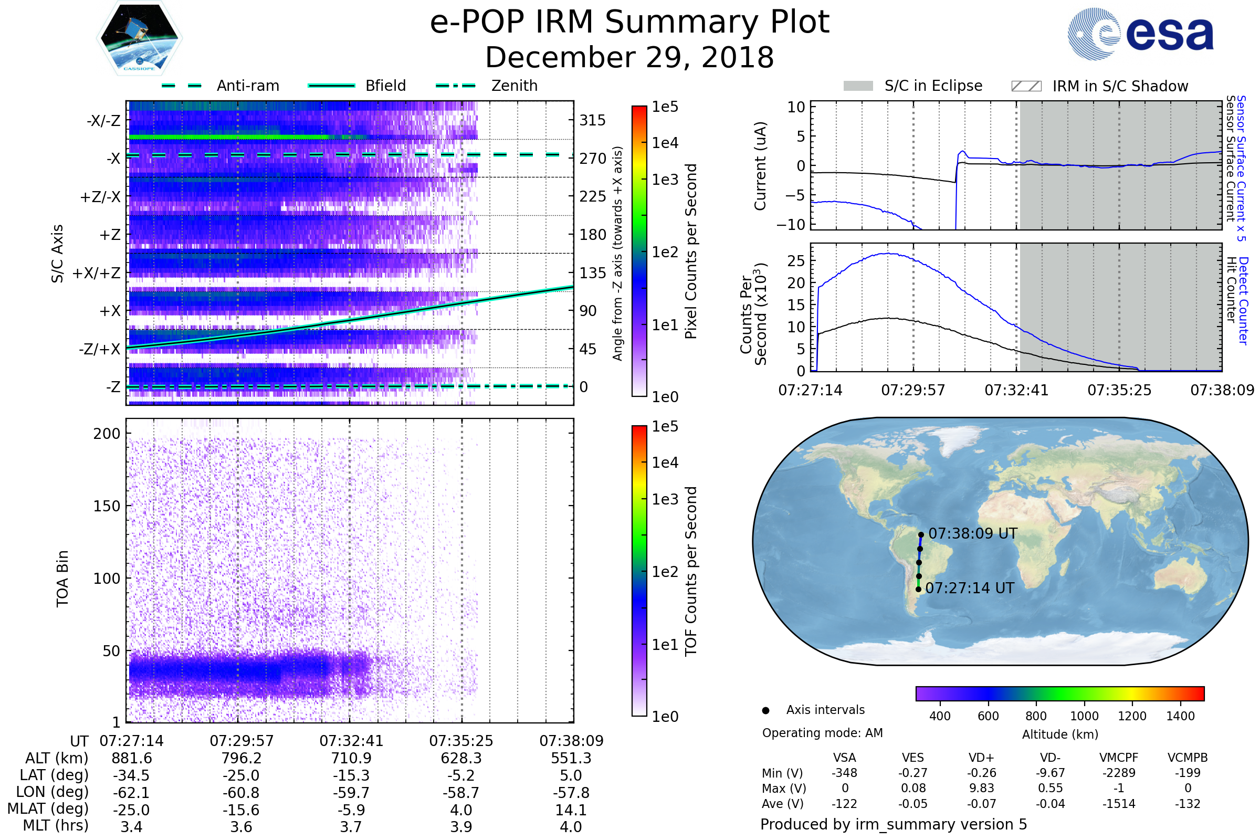Viewport: 1260px width, 840px height.
Task: Click the Altitude (km) color bar
Action: 1059,693
